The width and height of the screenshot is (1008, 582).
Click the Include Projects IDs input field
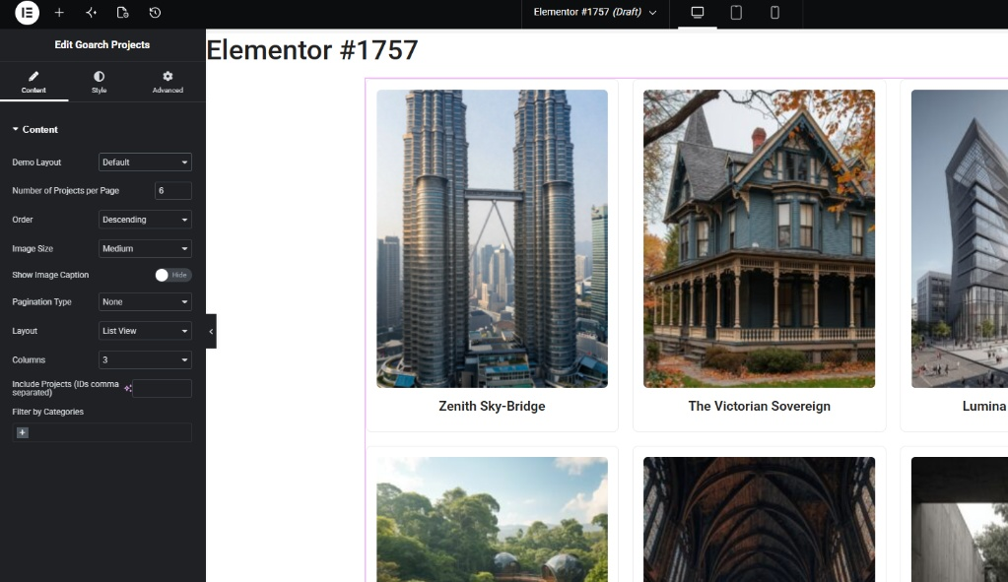pos(162,388)
